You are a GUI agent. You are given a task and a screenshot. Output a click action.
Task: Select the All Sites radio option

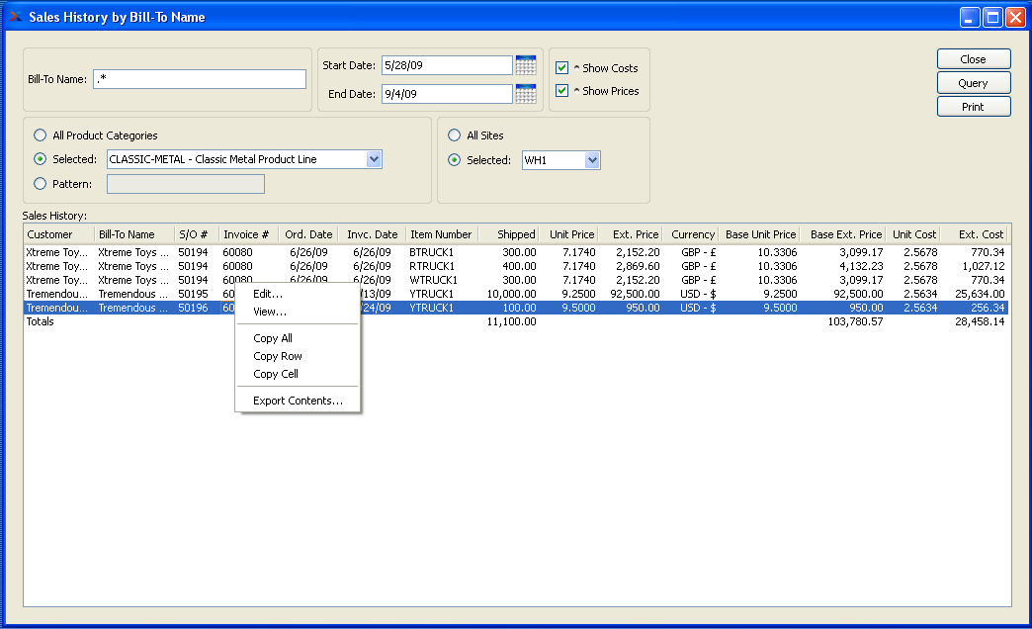(x=455, y=135)
